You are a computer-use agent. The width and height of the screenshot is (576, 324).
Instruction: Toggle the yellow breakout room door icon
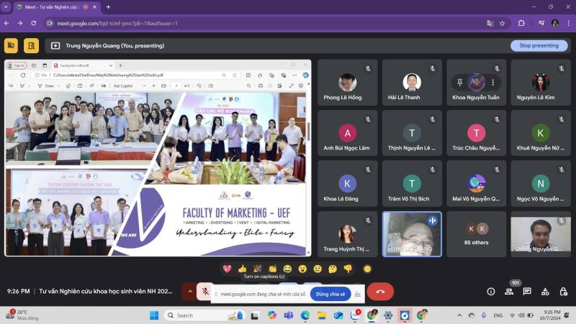coord(31,45)
